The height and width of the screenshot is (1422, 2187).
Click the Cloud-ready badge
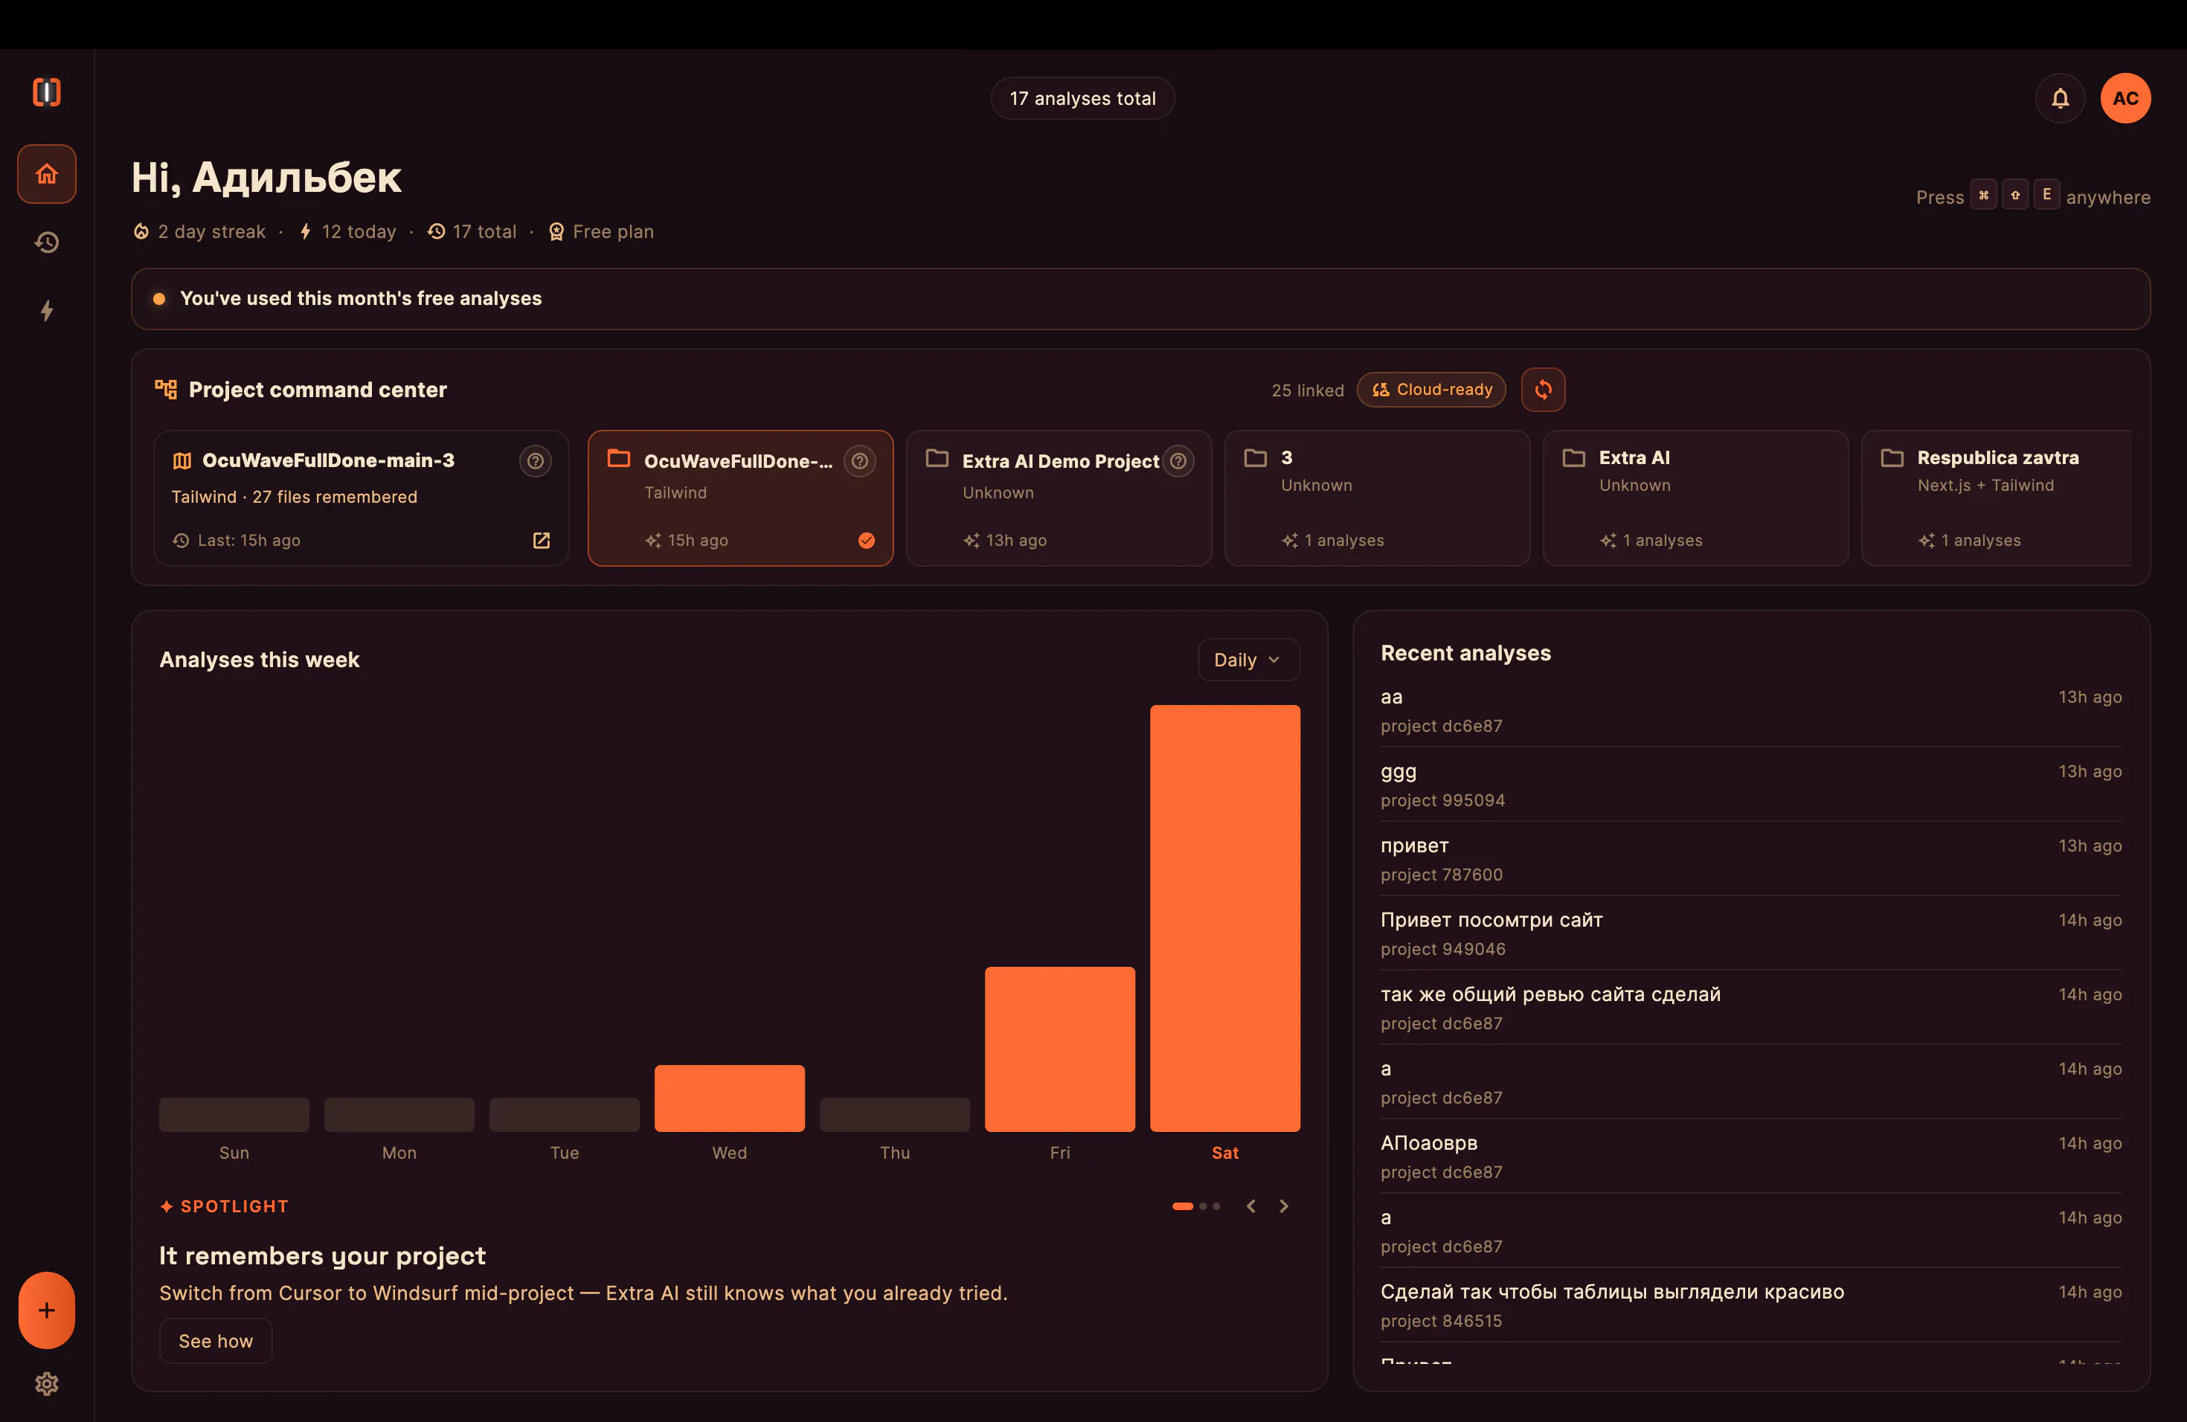[x=1430, y=390]
